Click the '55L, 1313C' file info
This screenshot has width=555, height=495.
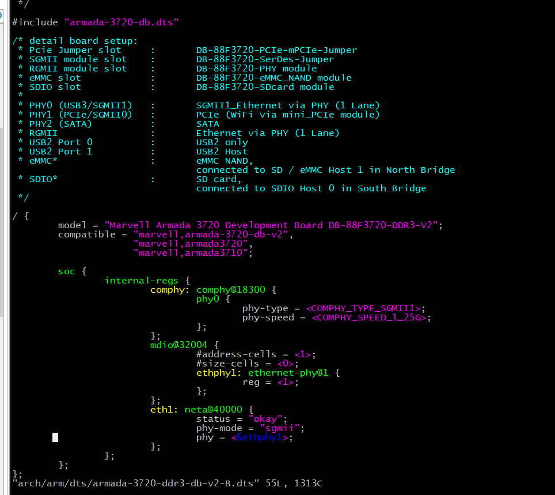(x=294, y=483)
